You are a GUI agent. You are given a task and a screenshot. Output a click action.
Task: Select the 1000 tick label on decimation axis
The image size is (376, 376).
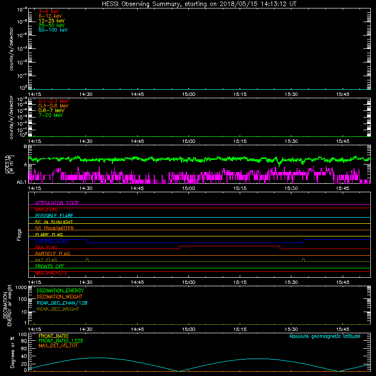[x=21, y=288]
